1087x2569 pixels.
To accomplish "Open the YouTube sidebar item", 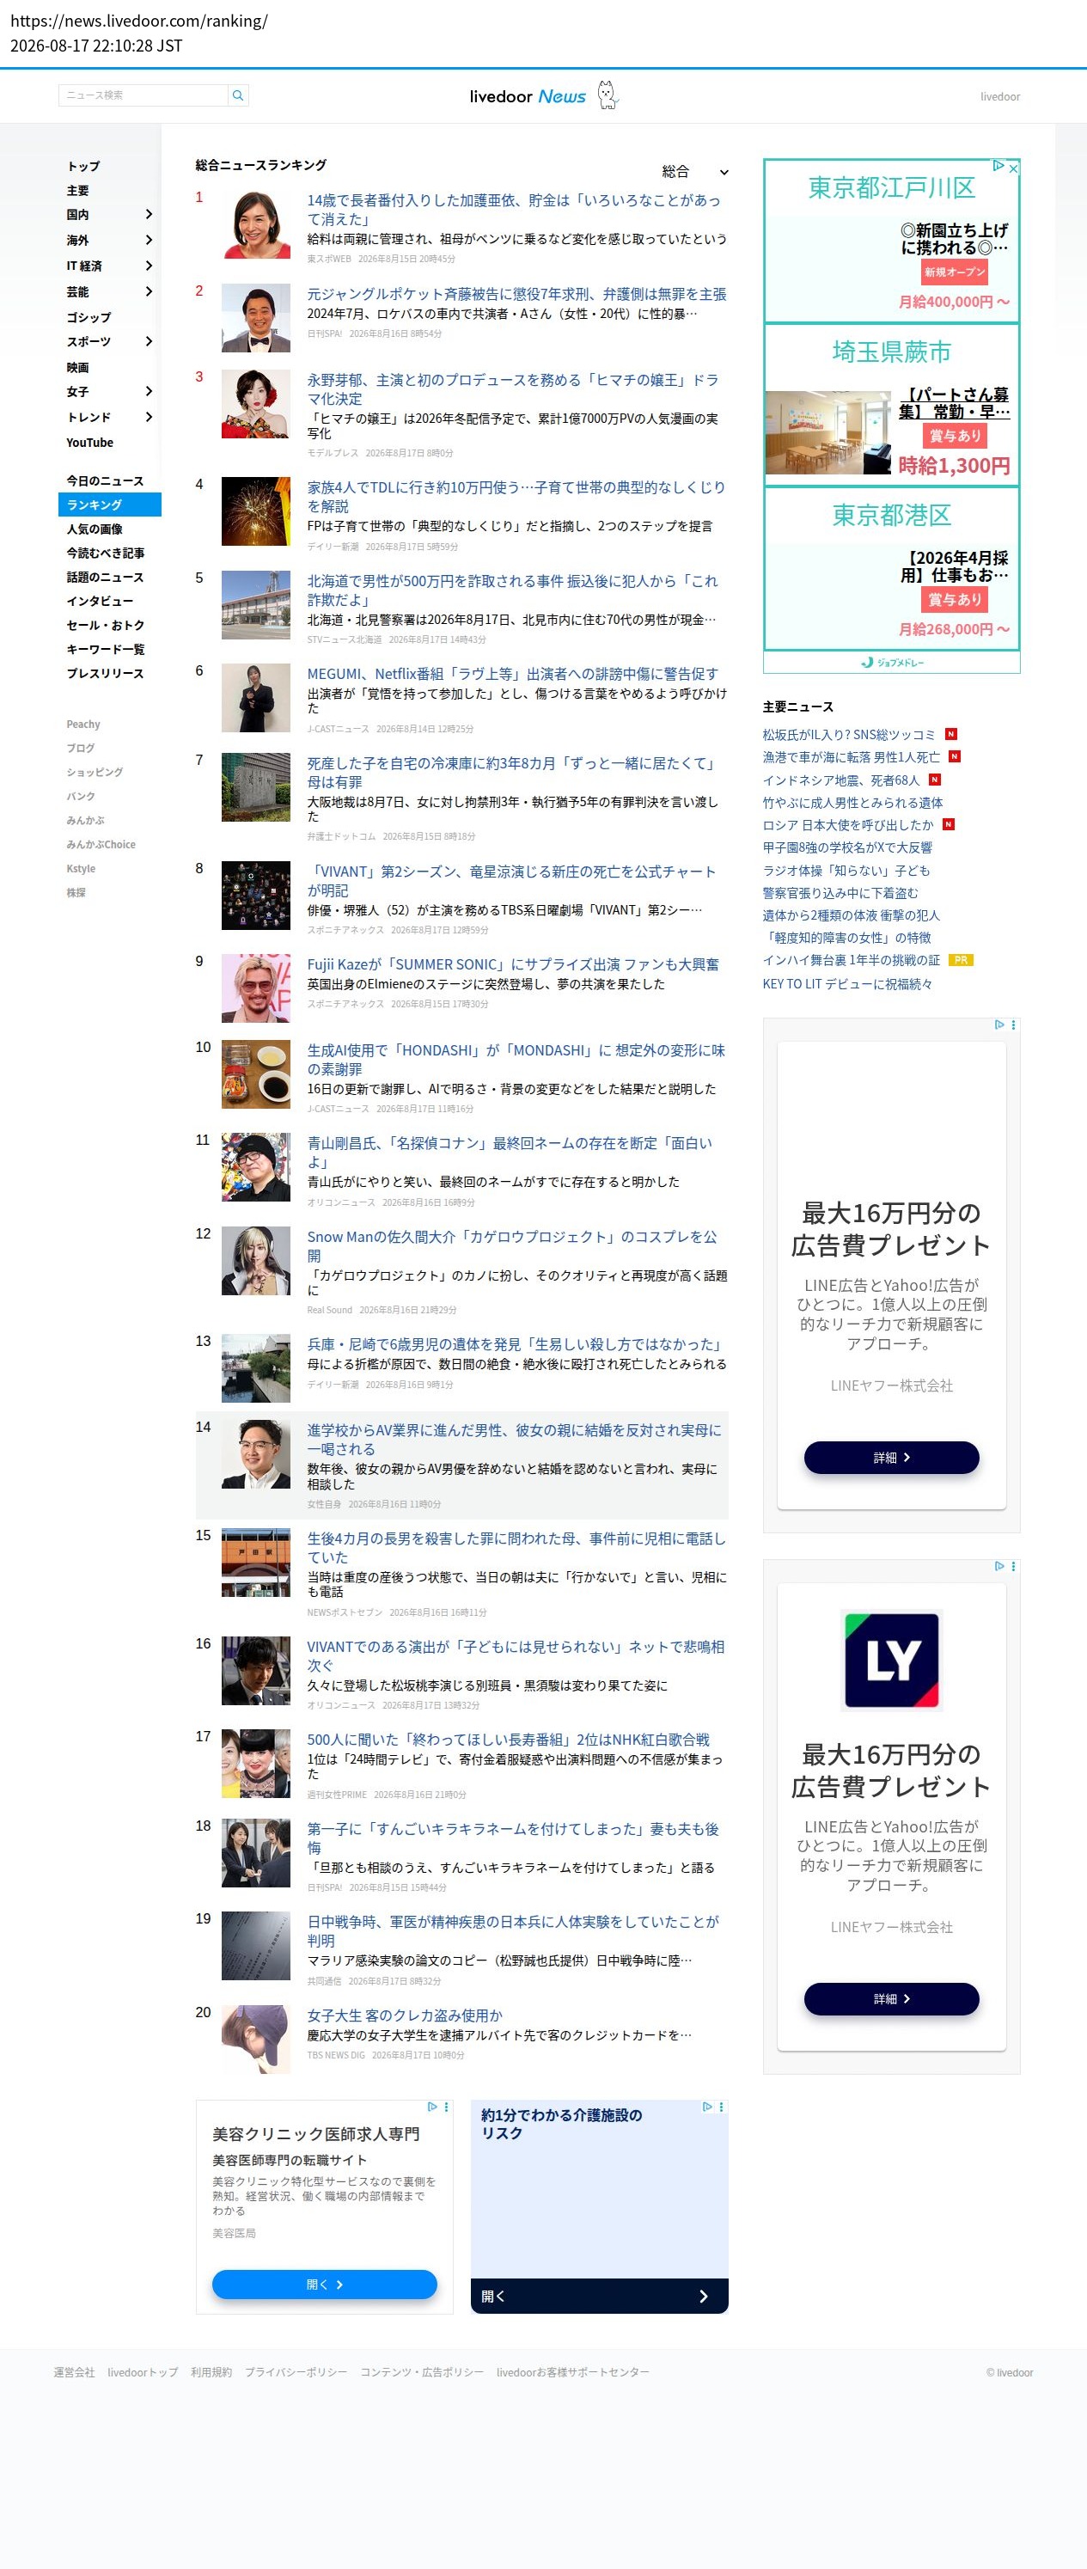I will pos(89,443).
